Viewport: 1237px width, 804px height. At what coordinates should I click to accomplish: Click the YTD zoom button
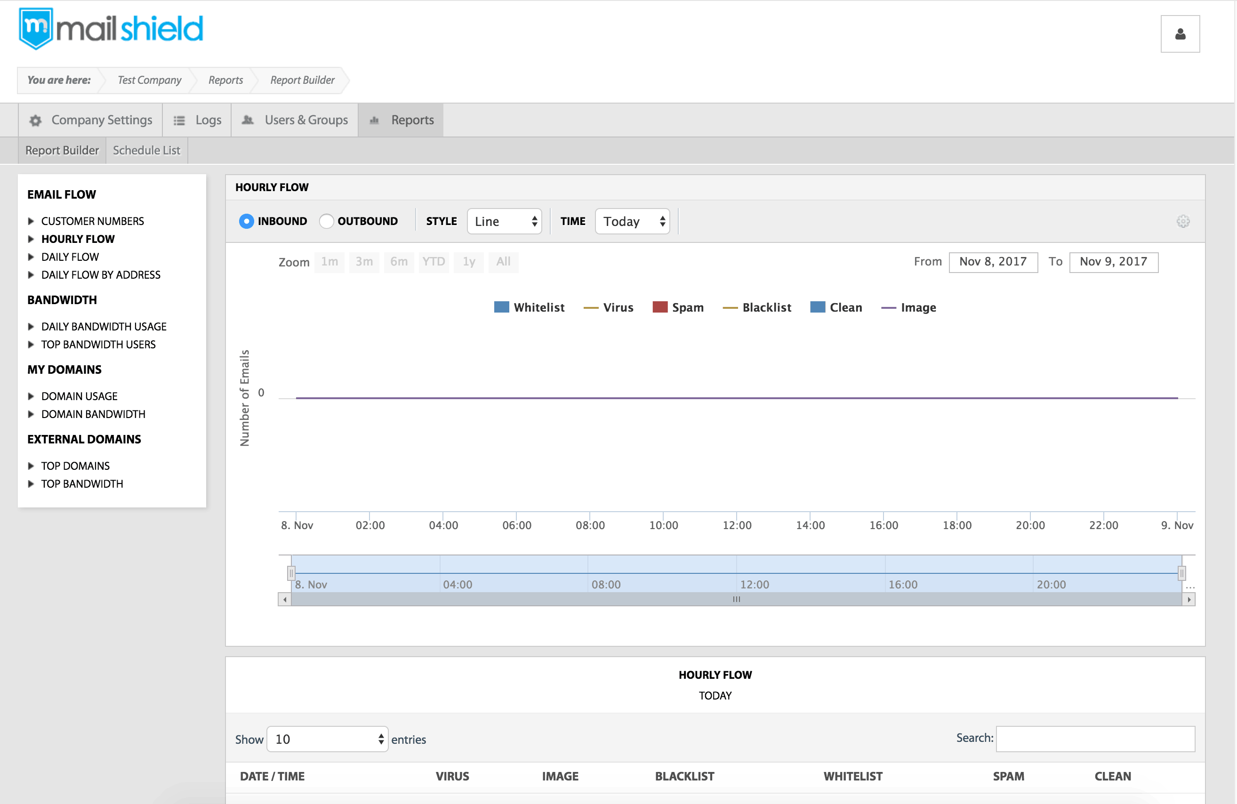click(434, 261)
